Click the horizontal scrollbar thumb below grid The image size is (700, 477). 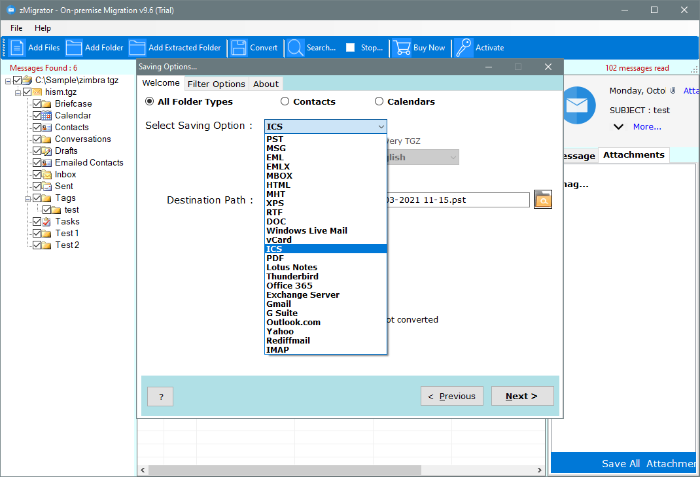pos(285,470)
